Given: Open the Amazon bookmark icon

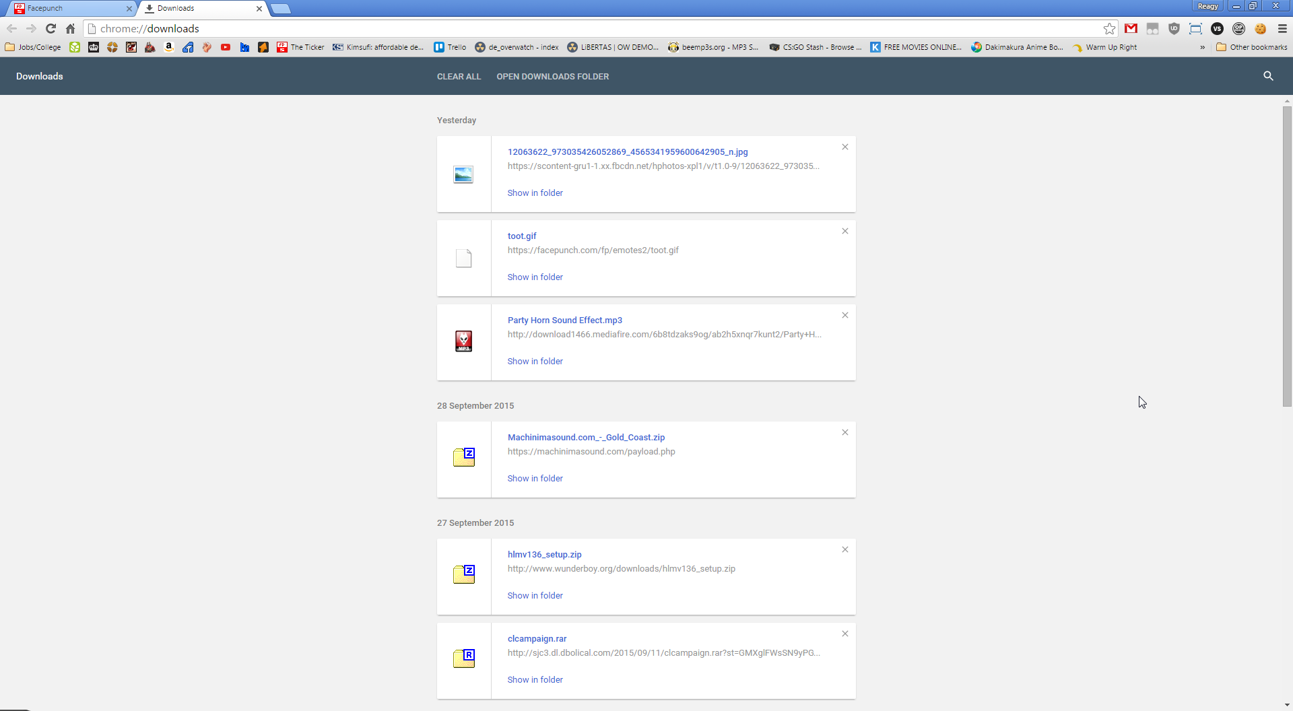Looking at the screenshot, I should 169,47.
